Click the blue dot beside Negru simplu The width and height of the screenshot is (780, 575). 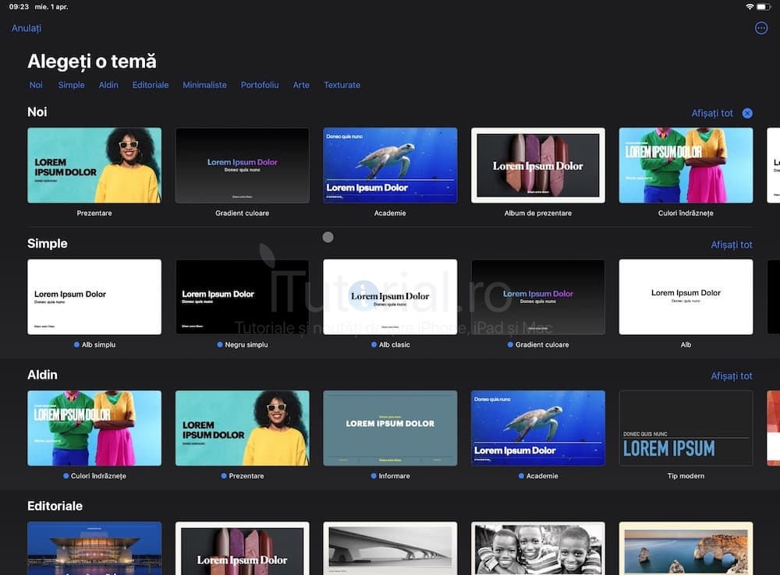click(x=220, y=344)
